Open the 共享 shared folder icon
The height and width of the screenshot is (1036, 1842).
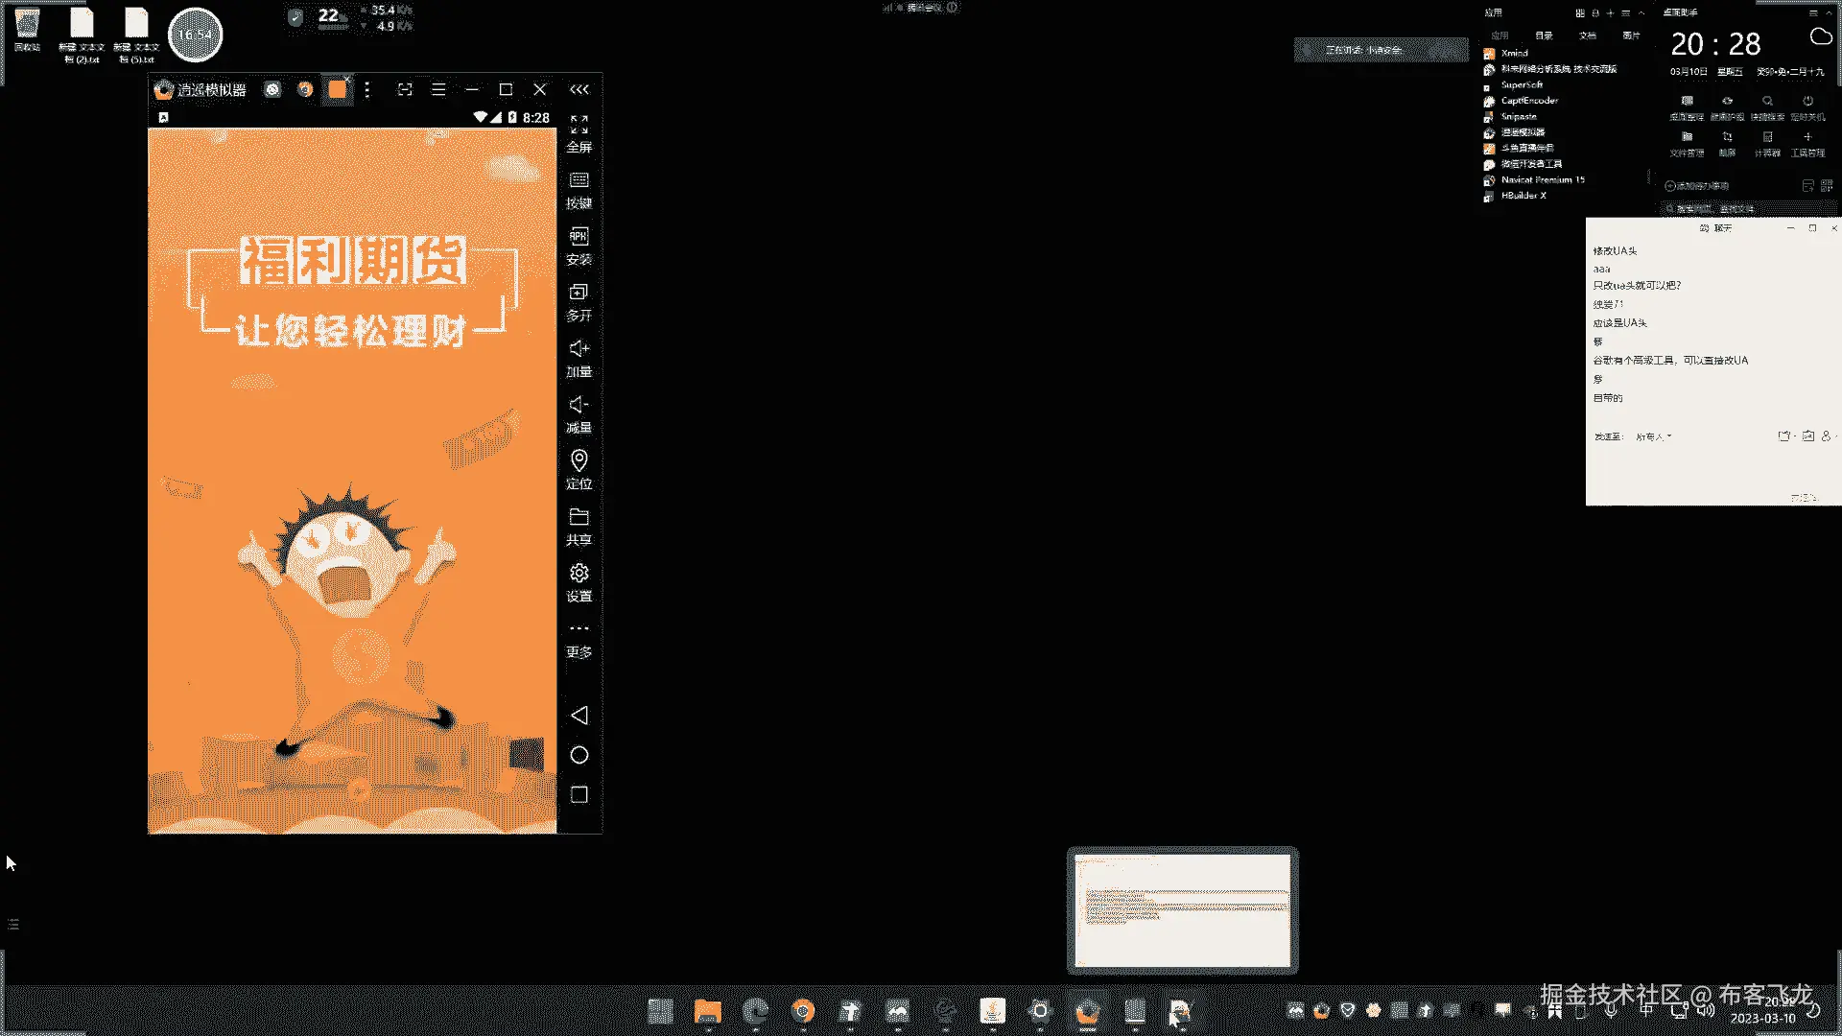(x=579, y=526)
